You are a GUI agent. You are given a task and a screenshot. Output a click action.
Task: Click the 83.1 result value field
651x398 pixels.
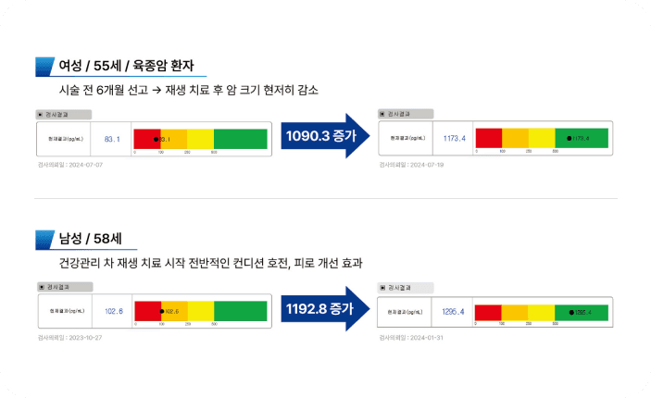tap(113, 139)
